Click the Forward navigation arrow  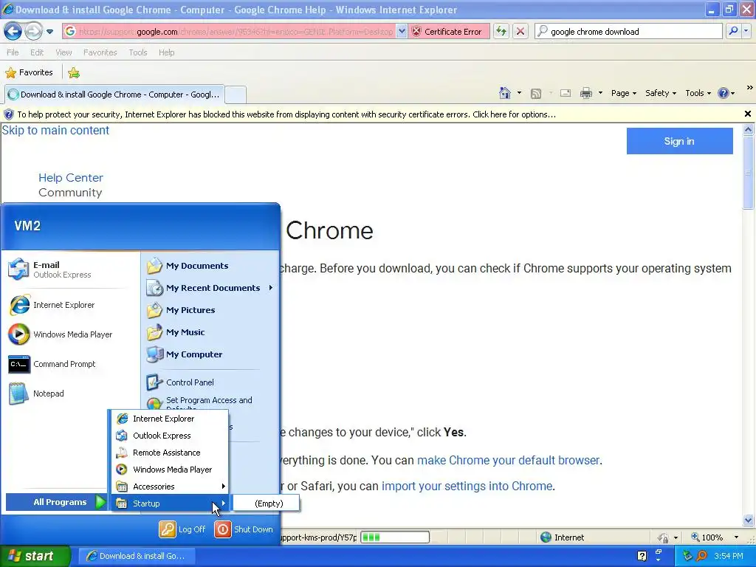[x=33, y=32]
